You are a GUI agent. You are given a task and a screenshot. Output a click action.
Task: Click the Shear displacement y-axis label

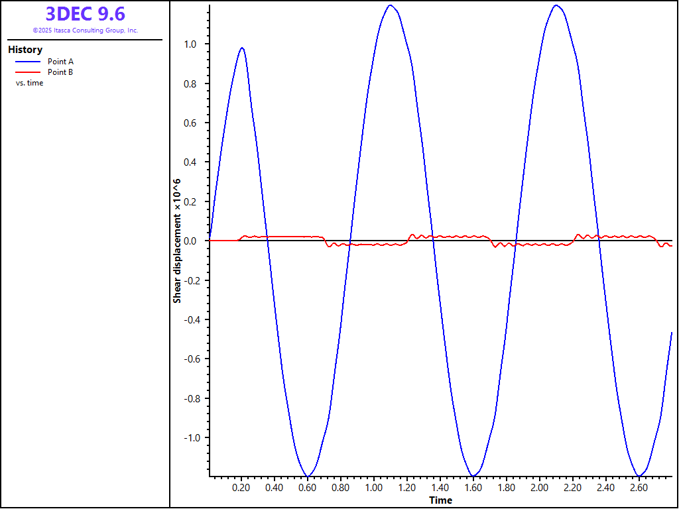click(x=177, y=241)
